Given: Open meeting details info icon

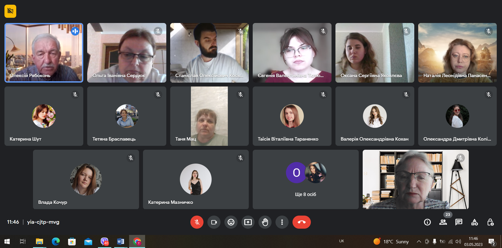Looking at the screenshot, I should point(427,222).
